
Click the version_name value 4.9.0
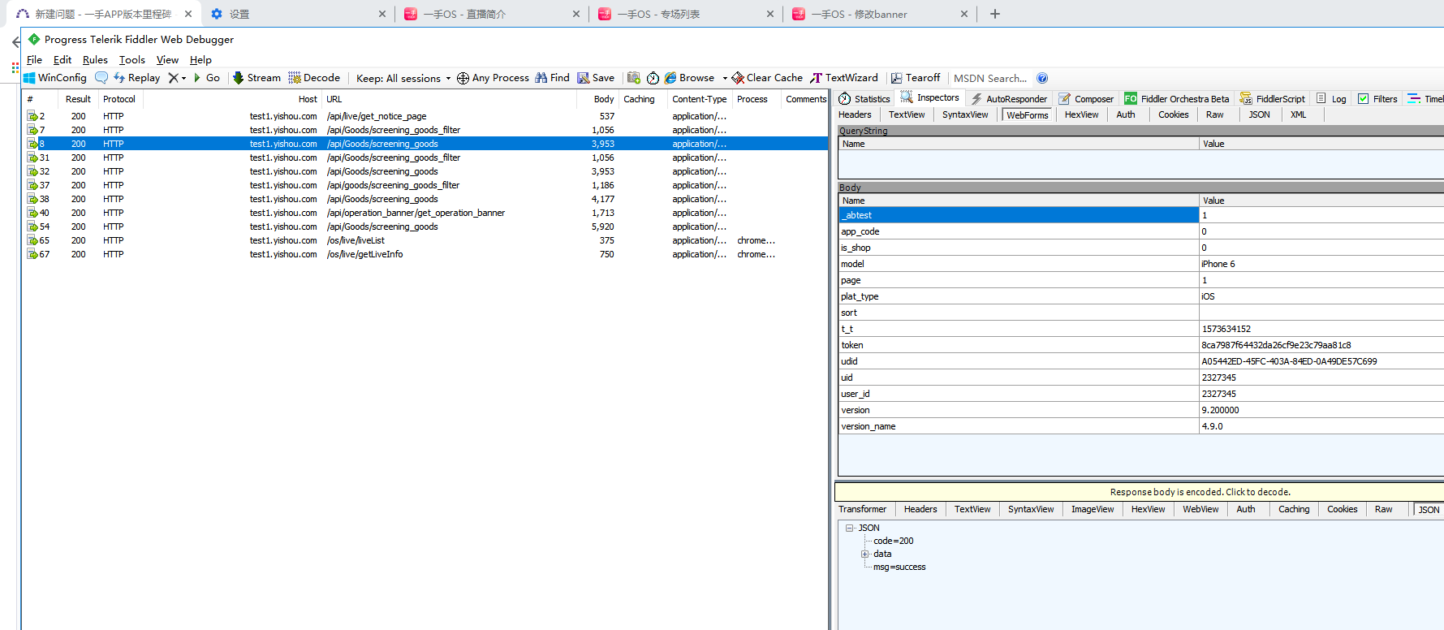click(1212, 426)
